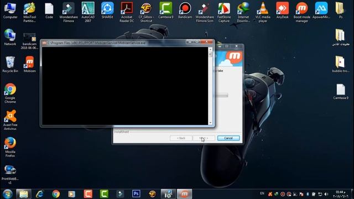Open Photoshop from the taskbar
354x199 pixels.
(136, 194)
